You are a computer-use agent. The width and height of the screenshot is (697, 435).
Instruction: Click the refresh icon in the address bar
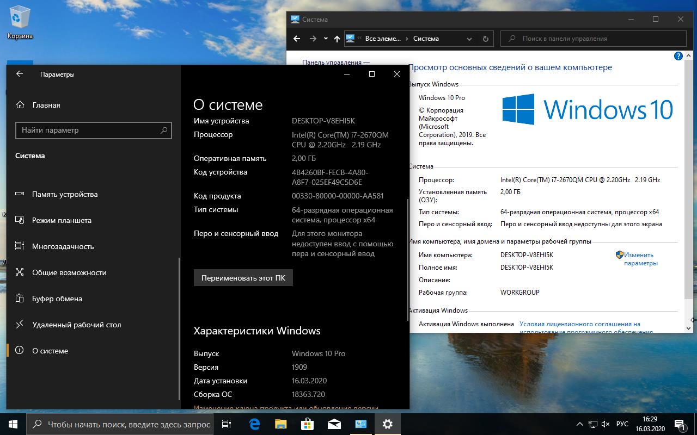tap(485, 38)
